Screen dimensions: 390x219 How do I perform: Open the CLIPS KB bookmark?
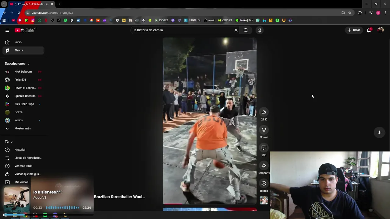point(225,20)
